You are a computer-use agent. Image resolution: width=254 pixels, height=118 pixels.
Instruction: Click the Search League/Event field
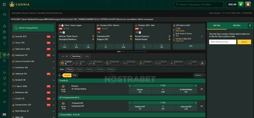33,28
